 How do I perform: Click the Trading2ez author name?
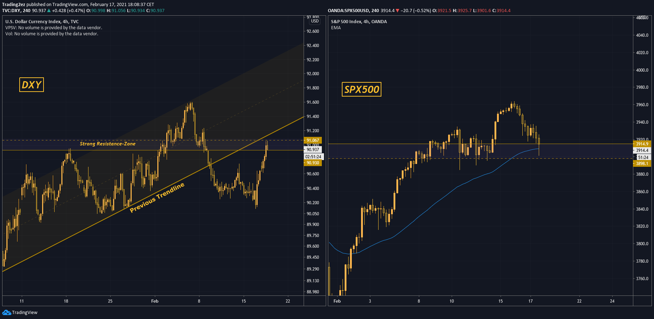click(14, 5)
